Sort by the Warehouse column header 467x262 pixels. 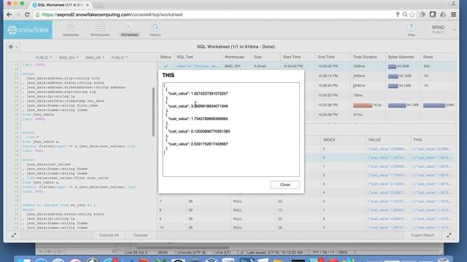click(x=234, y=57)
